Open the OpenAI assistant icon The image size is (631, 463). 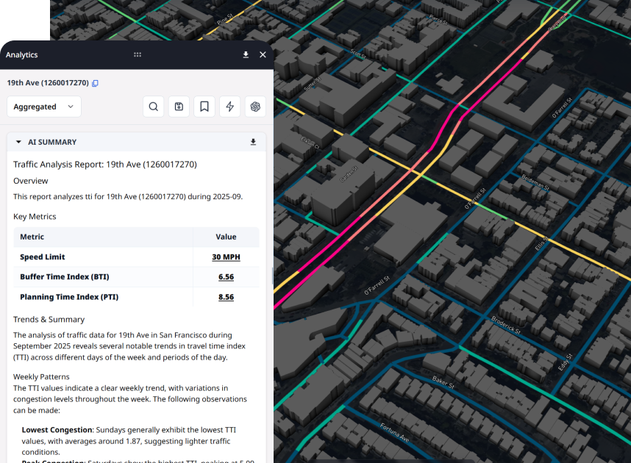pyautogui.click(x=255, y=107)
